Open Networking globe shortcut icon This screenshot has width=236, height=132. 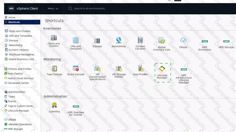point(119,40)
